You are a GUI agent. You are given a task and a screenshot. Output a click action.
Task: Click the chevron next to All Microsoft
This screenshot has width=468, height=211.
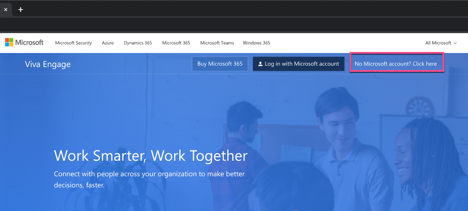click(455, 43)
